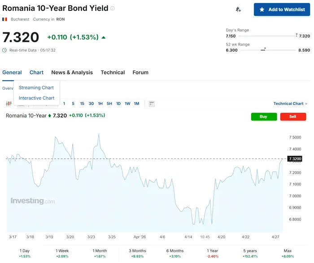Image resolution: width=314 pixels, height=263 pixels.
Task: Click the green Buy button
Action: pos(263,116)
